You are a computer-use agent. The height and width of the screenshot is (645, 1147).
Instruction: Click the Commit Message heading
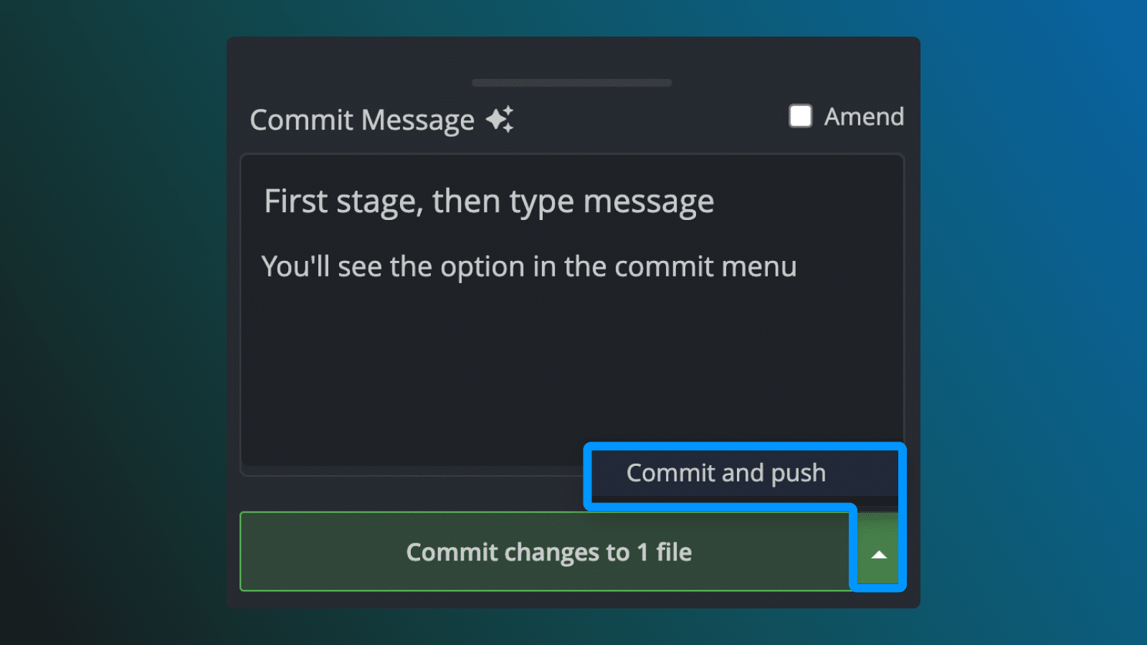pos(362,120)
